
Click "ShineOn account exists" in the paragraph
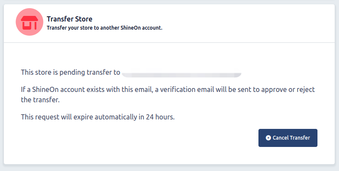[68, 89]
